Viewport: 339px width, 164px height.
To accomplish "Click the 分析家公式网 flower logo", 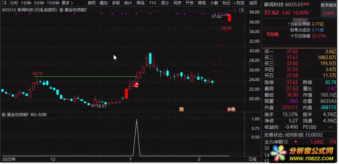I will pyautogui.click(x=279, y=153).
